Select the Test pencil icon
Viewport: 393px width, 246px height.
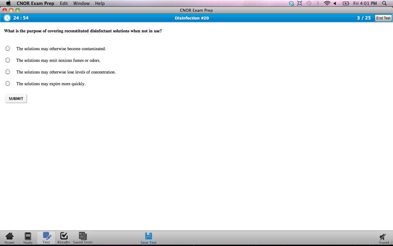pos(47,236)
